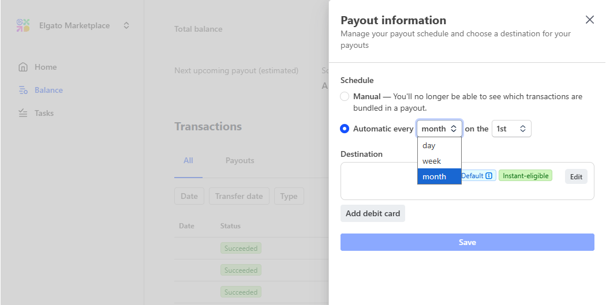This screenshot has width=606, height=305.
Task: Open the 1st day-of-month dropdown
Action: tap(511, 129)
